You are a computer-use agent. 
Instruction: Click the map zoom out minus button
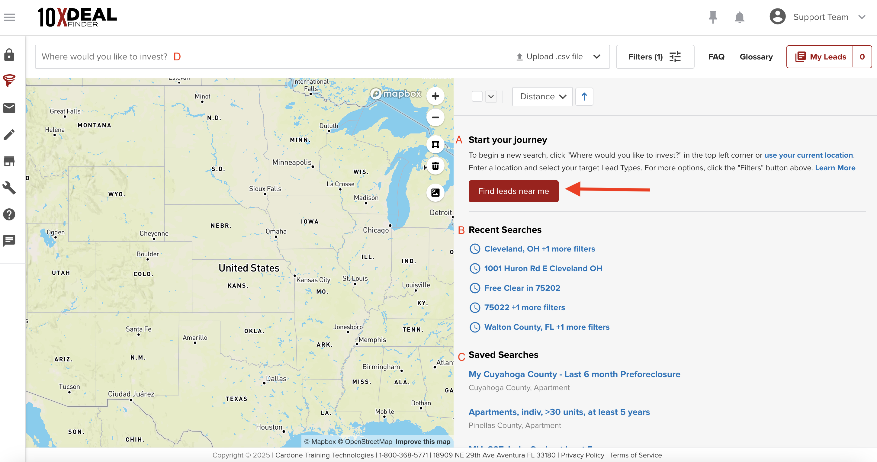pos(435,117)
